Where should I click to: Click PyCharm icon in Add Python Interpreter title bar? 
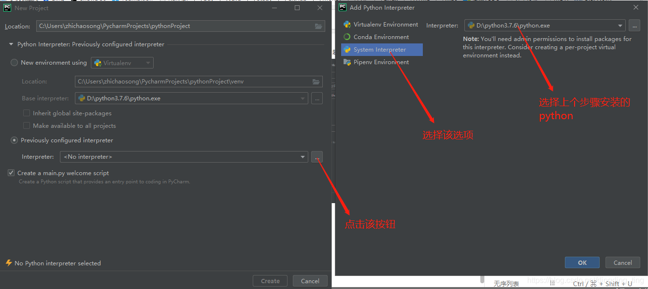point(343,7)
